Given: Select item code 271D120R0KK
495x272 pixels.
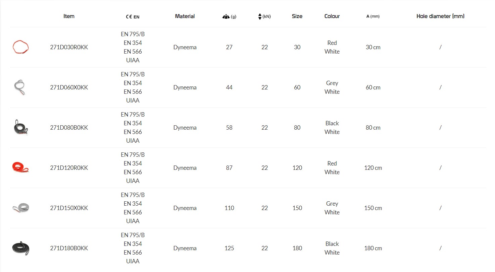Looking at the screenshot, I should tap(69, 168).
